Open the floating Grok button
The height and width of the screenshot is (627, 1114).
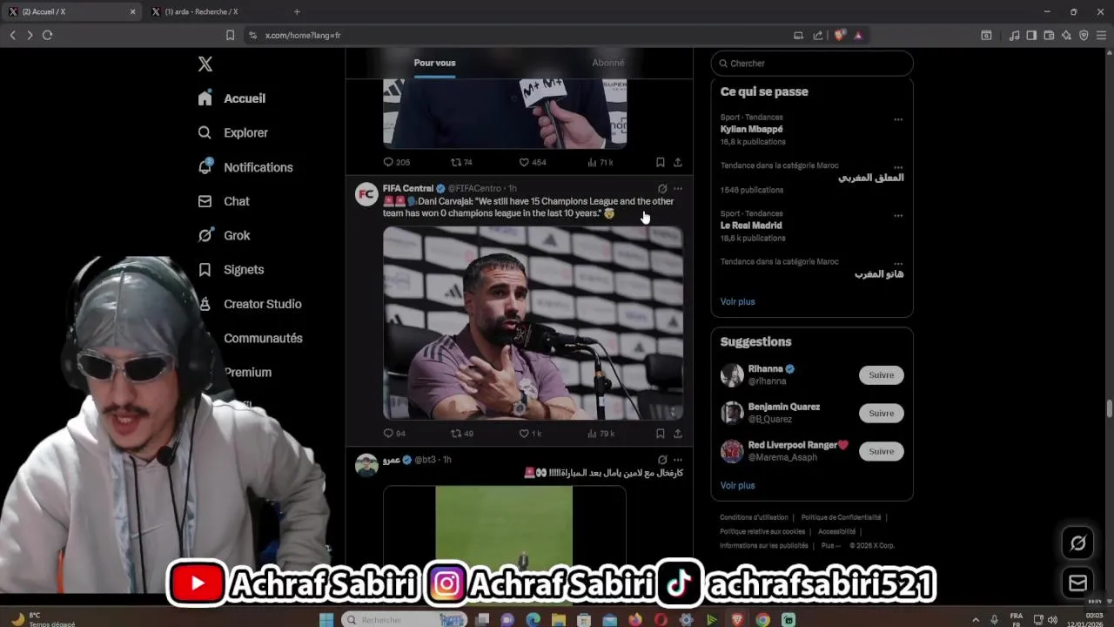[1077, 543]
